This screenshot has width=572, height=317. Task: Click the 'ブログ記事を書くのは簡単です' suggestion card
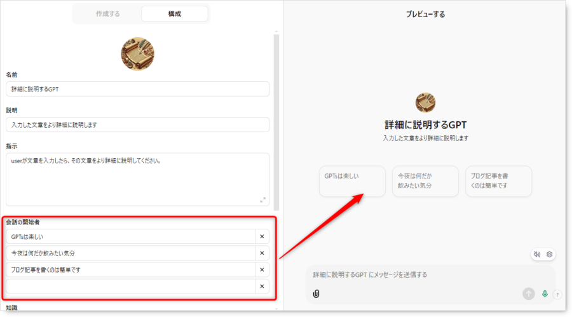[x=499, y=181]
